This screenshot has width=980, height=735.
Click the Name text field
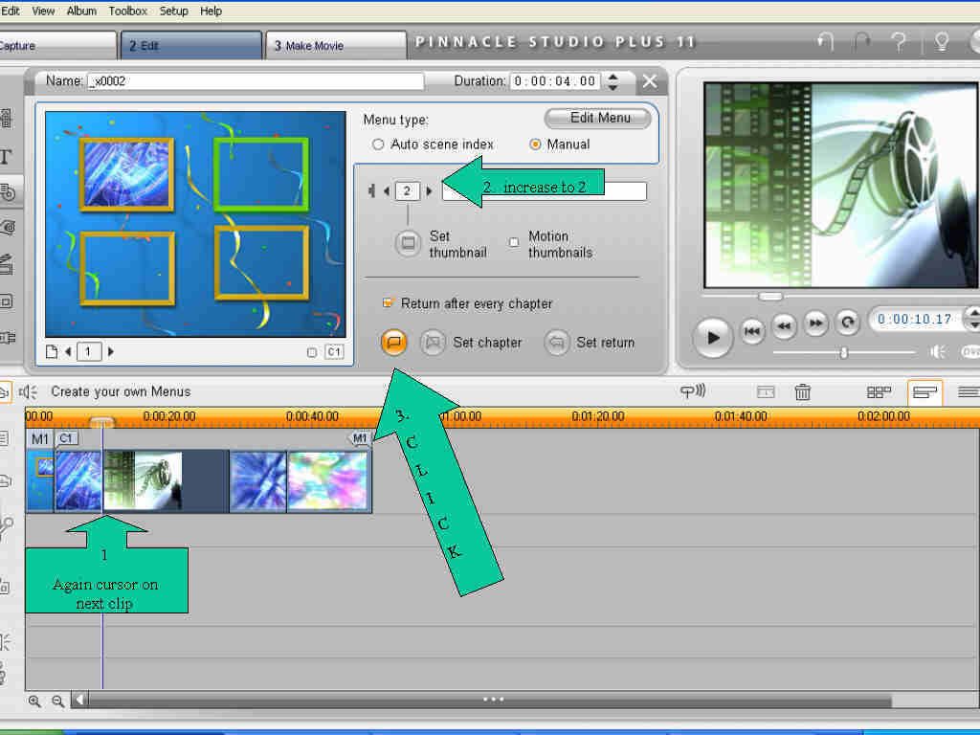click(256, 81)
